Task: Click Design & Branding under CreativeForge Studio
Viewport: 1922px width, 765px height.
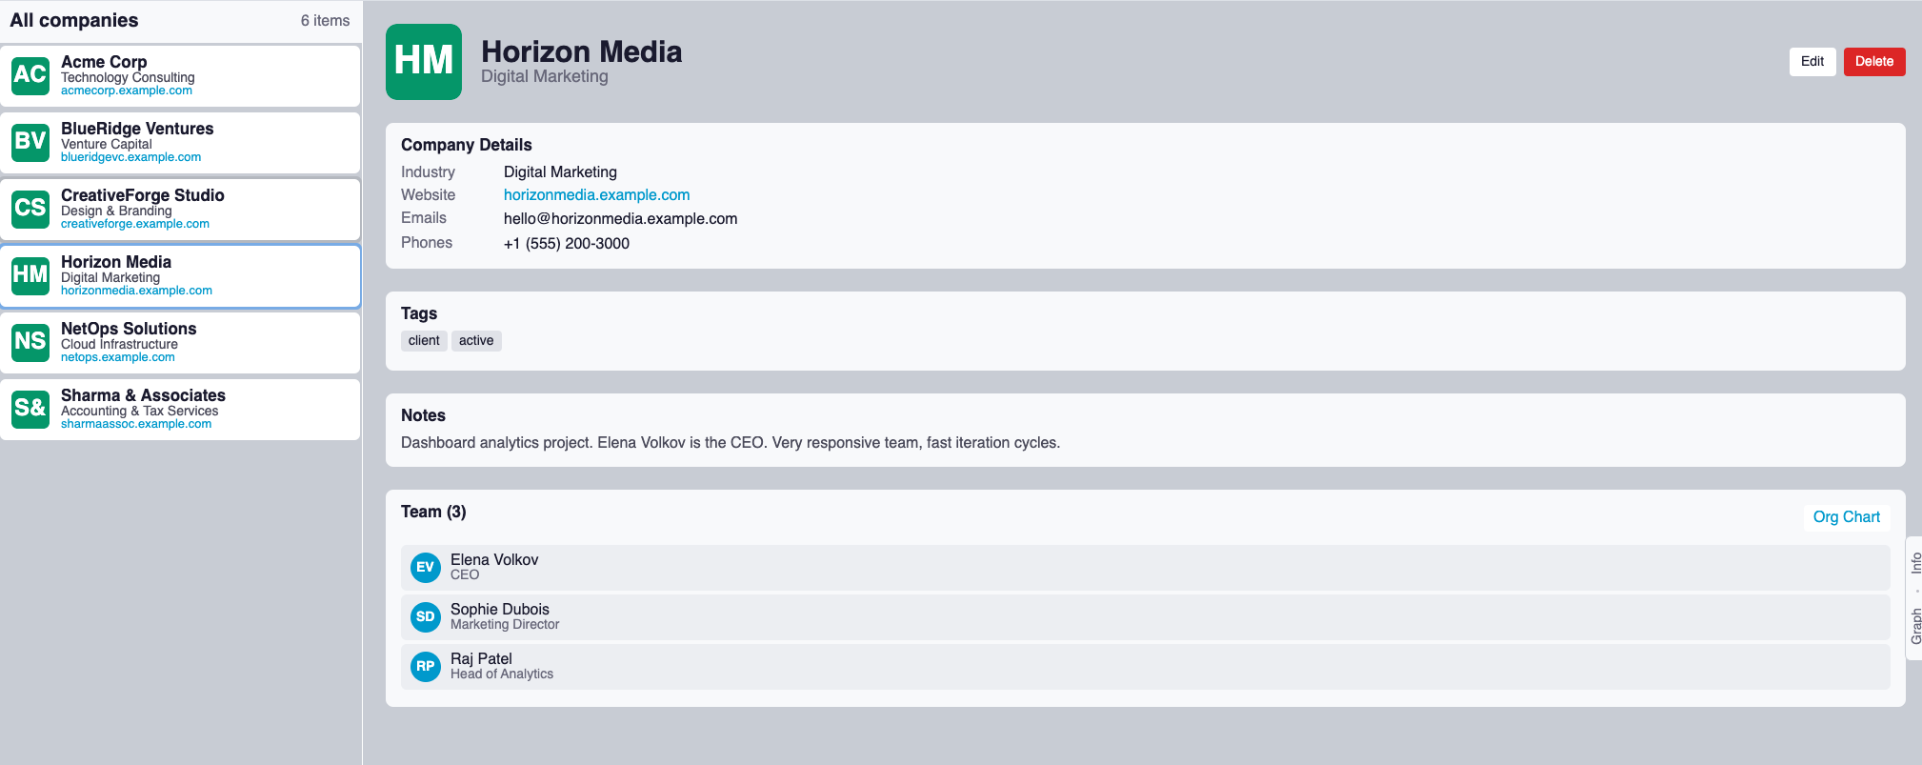Action: [x=116, y=211]
